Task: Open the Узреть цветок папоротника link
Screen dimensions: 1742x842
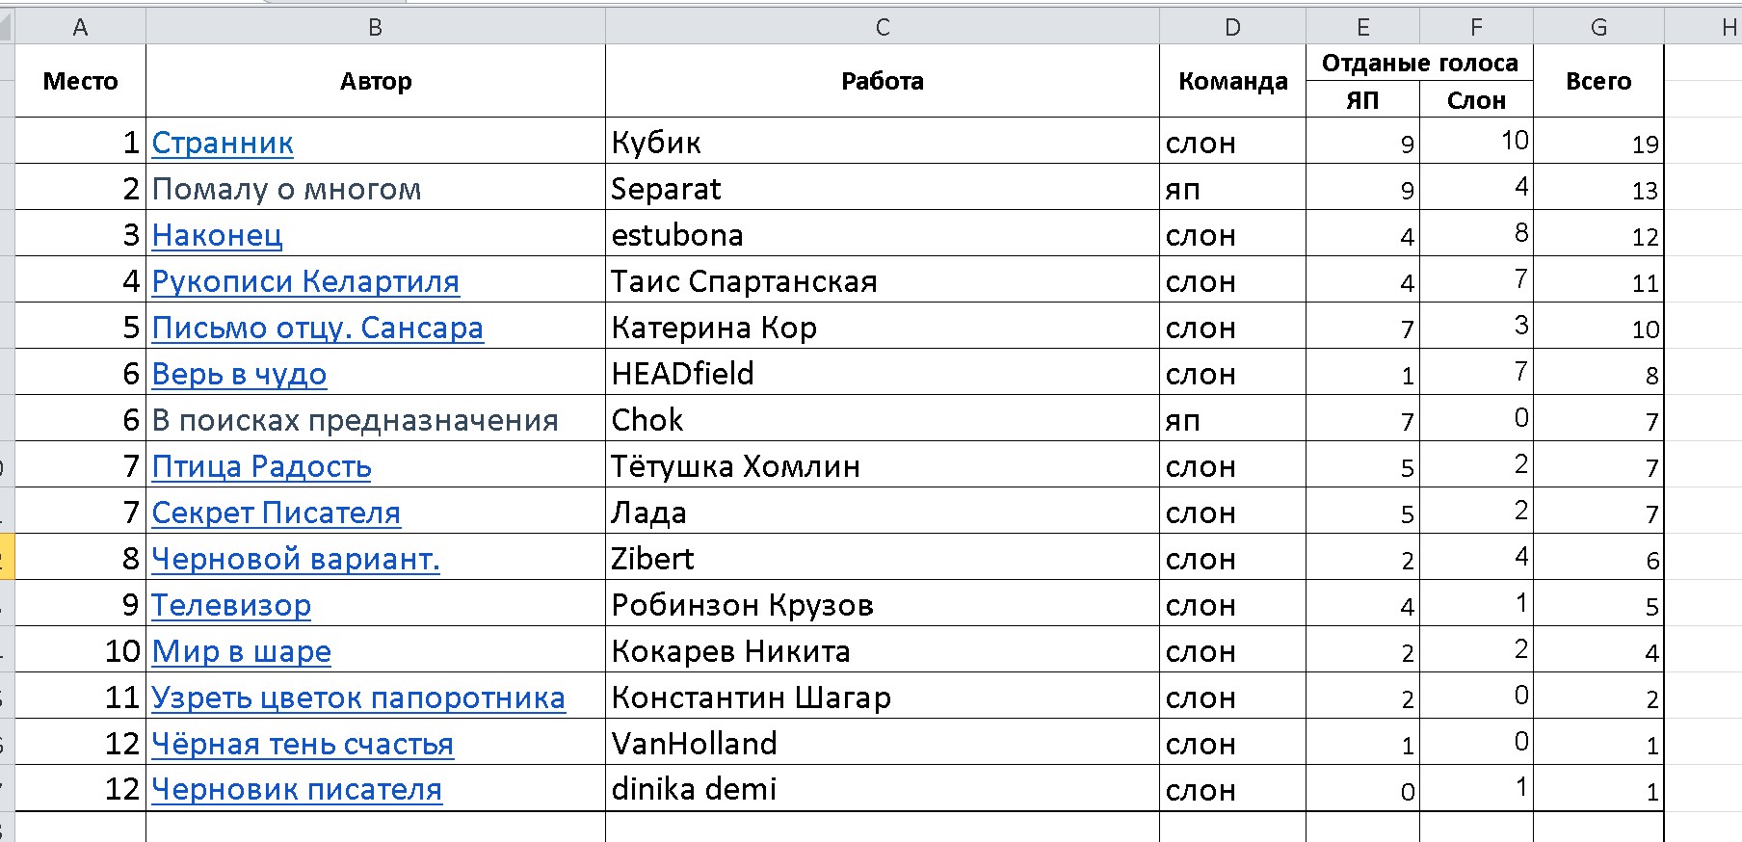Action: pos(358,697)
